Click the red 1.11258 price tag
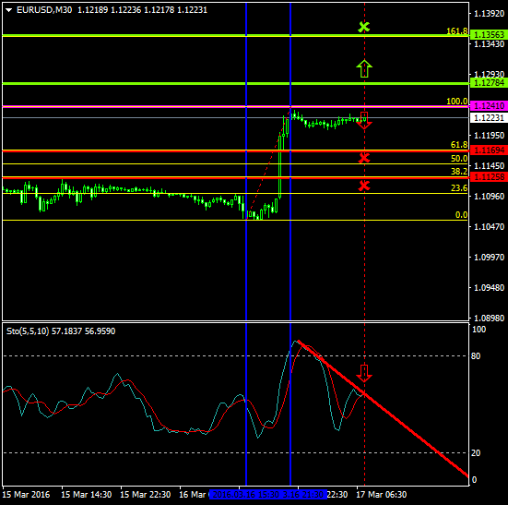This screenshot has width=508, height=505. tap(489, 177)
